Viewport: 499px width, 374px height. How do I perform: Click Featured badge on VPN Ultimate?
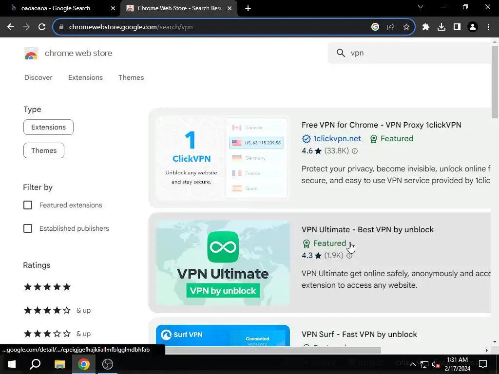point(324,243)
